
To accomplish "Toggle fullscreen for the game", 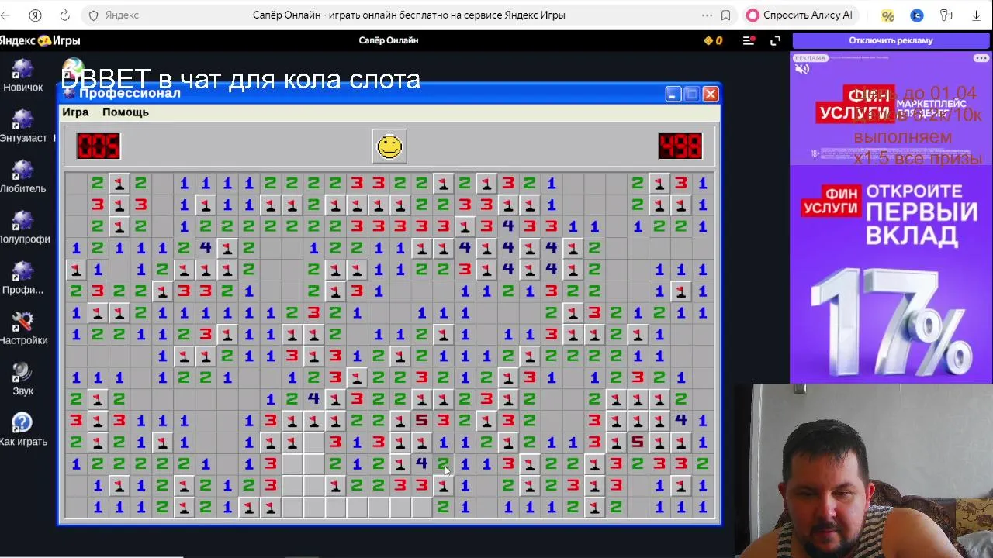I will click(775, 40).
